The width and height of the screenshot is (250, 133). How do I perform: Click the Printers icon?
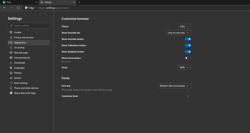(x=11, y=73)
